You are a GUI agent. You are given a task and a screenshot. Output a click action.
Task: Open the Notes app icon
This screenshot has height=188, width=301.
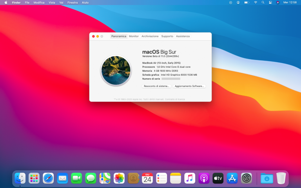[176, 178]
